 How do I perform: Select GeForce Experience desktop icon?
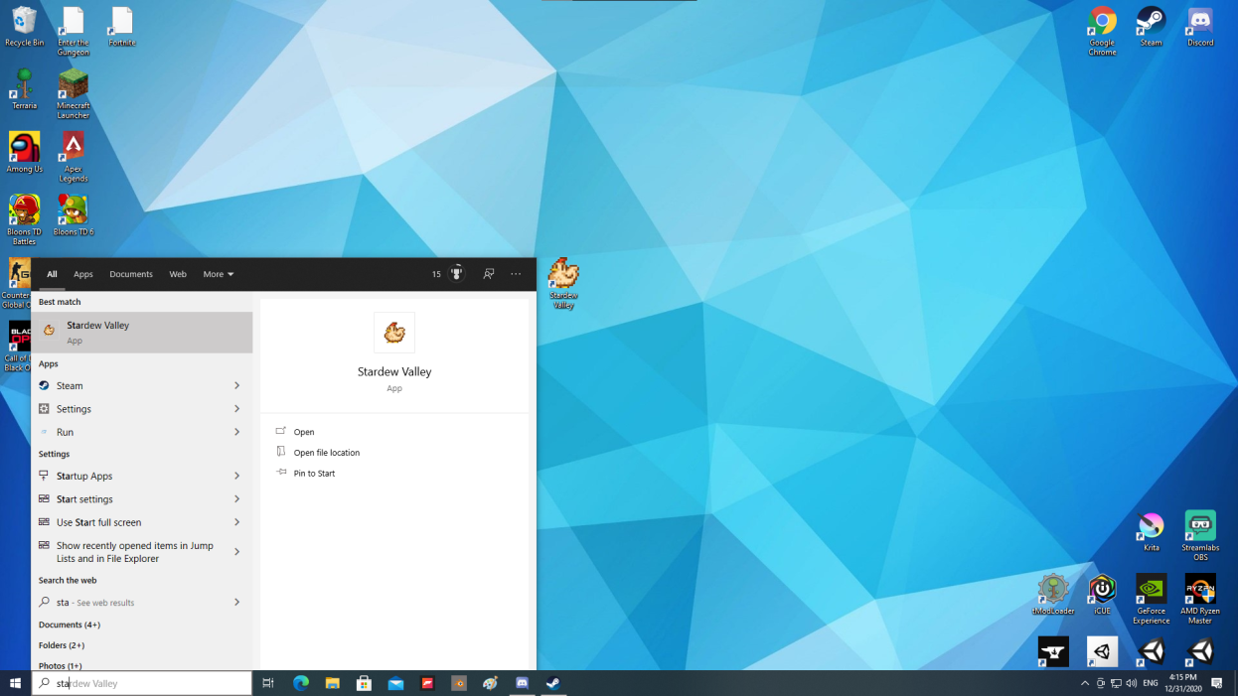click(1151, 599)
